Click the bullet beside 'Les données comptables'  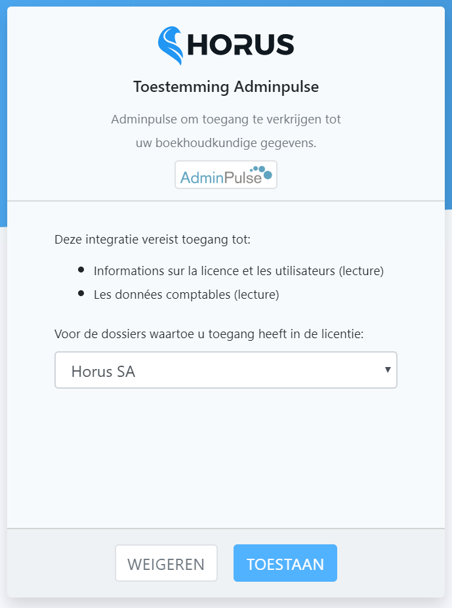pyautogui.click(x=82, y=293)
